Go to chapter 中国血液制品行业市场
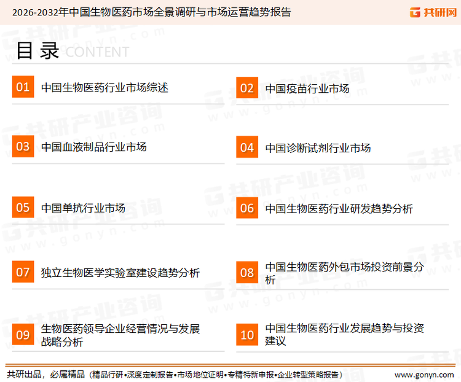Screen dimensions: 461x382 (94, 147)
